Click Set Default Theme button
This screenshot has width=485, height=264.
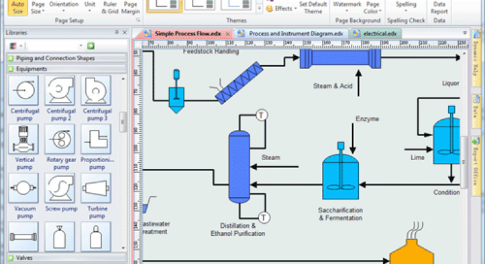[x=313, y=8]
